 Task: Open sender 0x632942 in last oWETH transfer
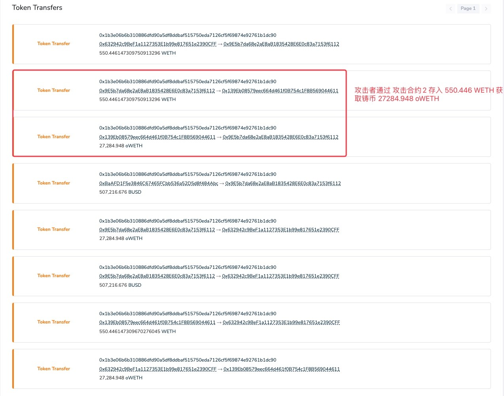point(158,369)
